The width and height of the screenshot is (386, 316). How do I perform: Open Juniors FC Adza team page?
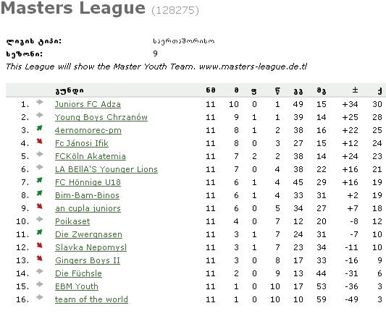[88, 104]
